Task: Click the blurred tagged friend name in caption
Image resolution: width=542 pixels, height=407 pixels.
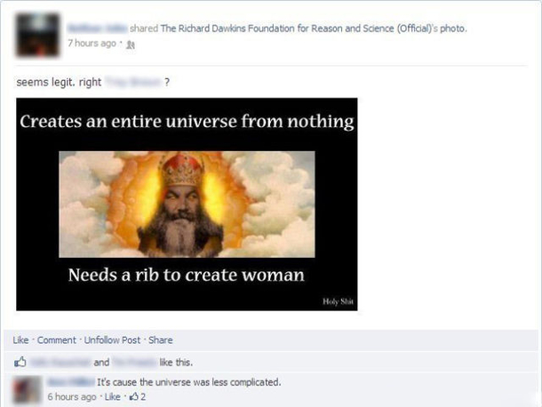Action: [x=133, y=83]
